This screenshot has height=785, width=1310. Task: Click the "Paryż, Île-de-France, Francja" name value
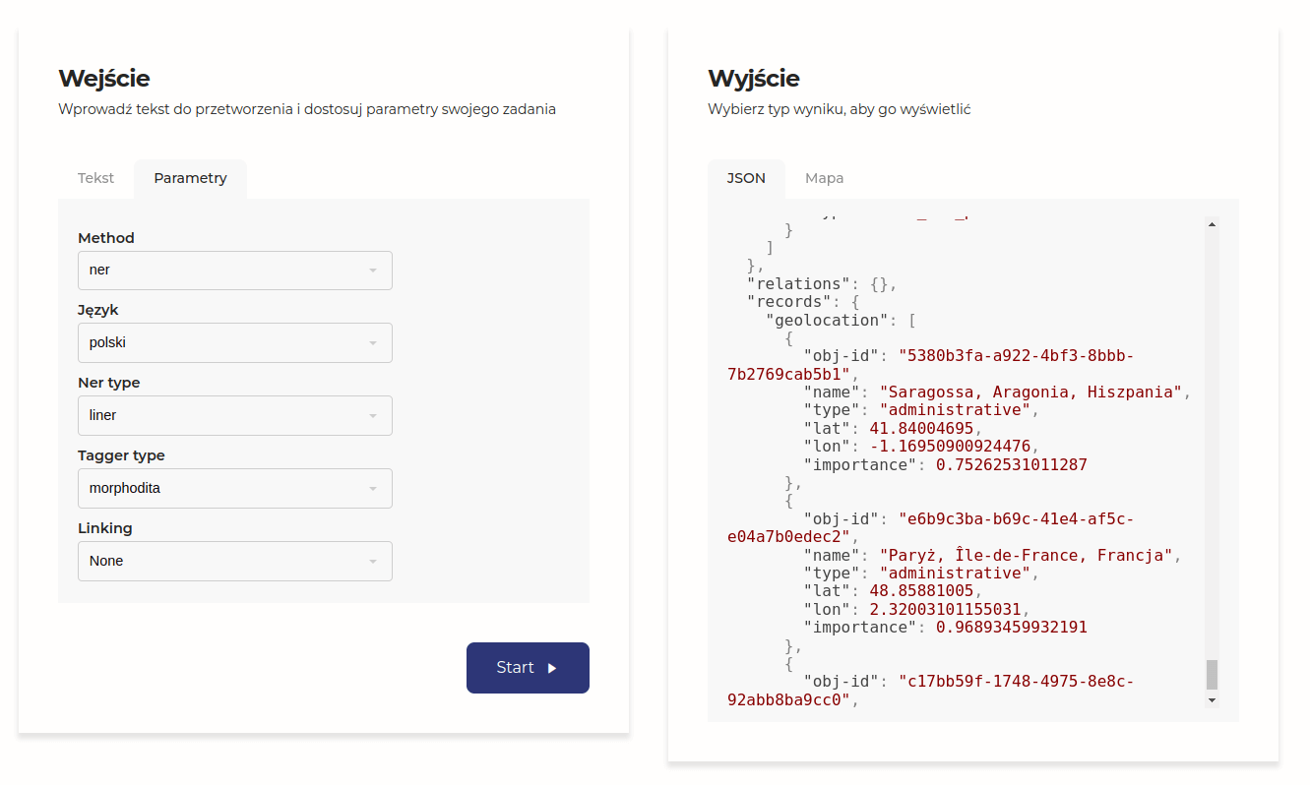[x=1026, y=555]
